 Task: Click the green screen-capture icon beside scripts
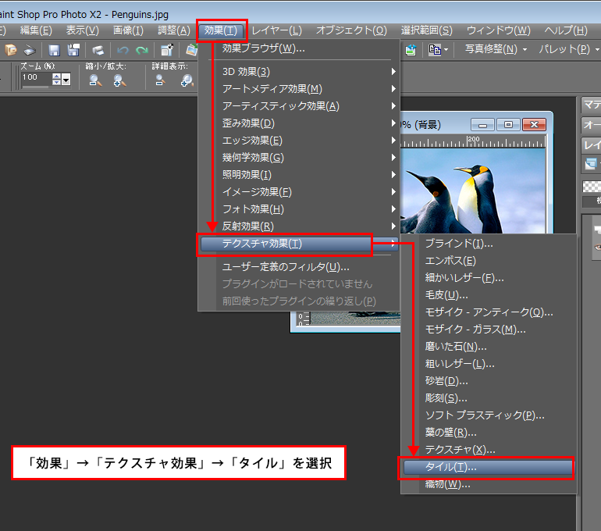click(411, 50)
